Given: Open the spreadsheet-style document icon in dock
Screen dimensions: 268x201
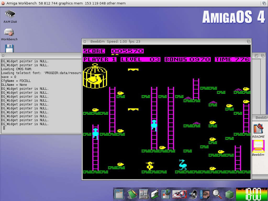Looking at the screenshot, I should point(144,194).
